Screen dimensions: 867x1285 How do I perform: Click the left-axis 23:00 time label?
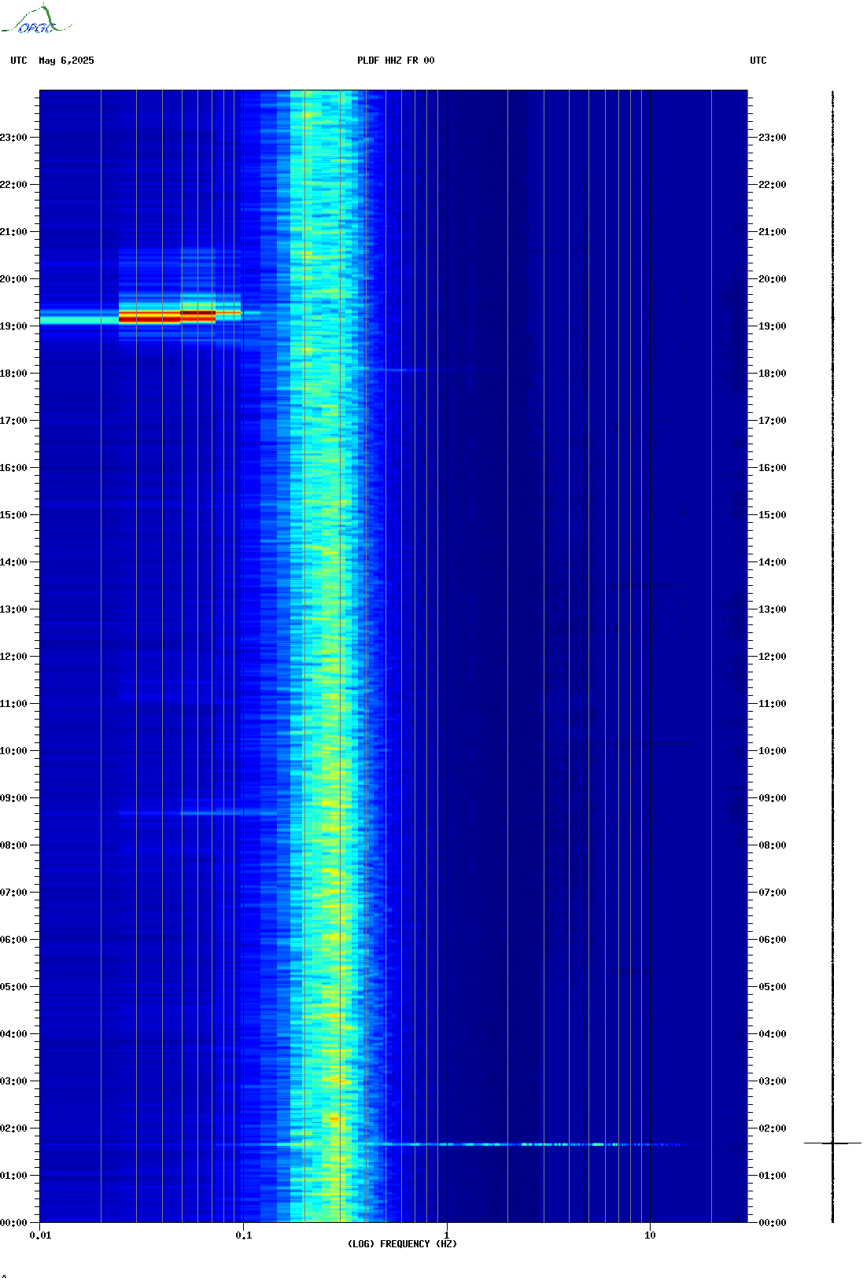(13, 138)
